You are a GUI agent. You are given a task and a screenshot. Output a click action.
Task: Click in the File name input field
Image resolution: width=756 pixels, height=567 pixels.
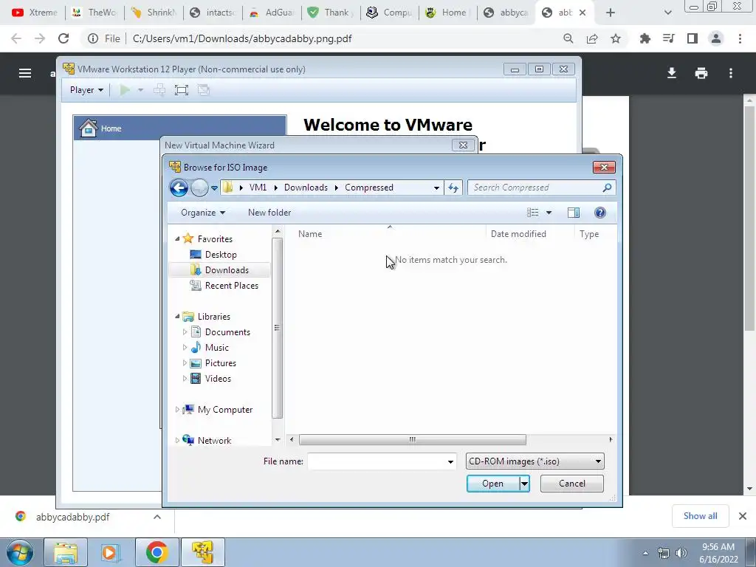click(376, 461)
